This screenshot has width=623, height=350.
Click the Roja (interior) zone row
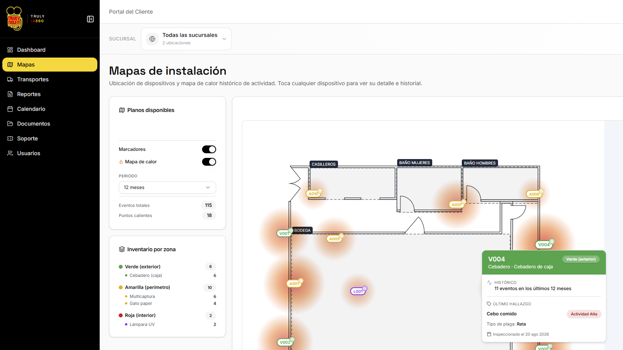coord(167,315)
